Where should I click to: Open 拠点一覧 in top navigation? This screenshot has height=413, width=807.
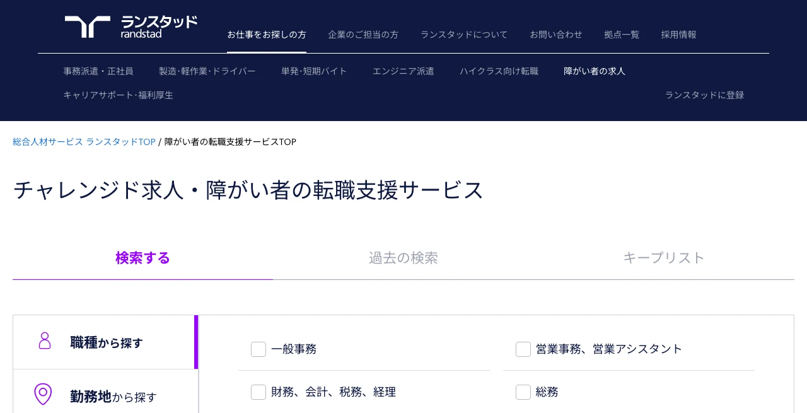coord(622,35)
